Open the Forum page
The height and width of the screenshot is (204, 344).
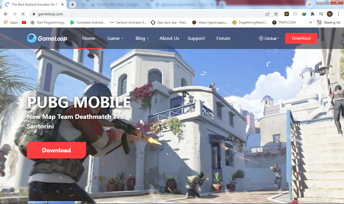pyautogui.click(x=223, y=38)
